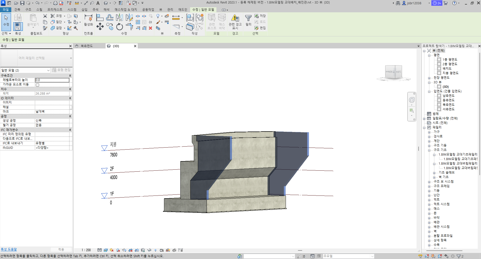Open the 건축 ribbon tab
Viewport: 481px width, 259px height.
click(x=17, y=10)
